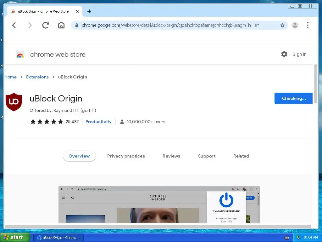Click the users person icon
The image size is (322, 242).
point(122,122)
